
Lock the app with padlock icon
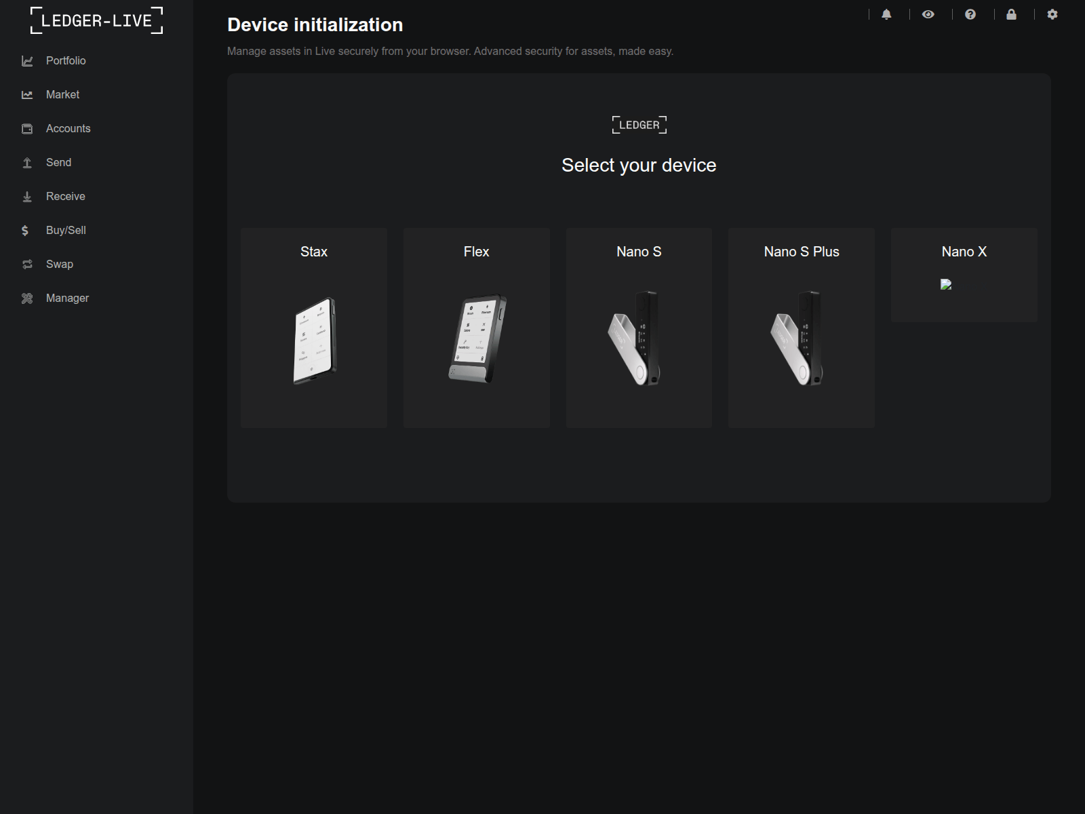(x=1011, y=14)
